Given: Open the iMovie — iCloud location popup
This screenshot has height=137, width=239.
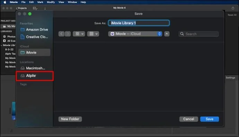Looking at the screenshot, I should (x=135, y=34).
